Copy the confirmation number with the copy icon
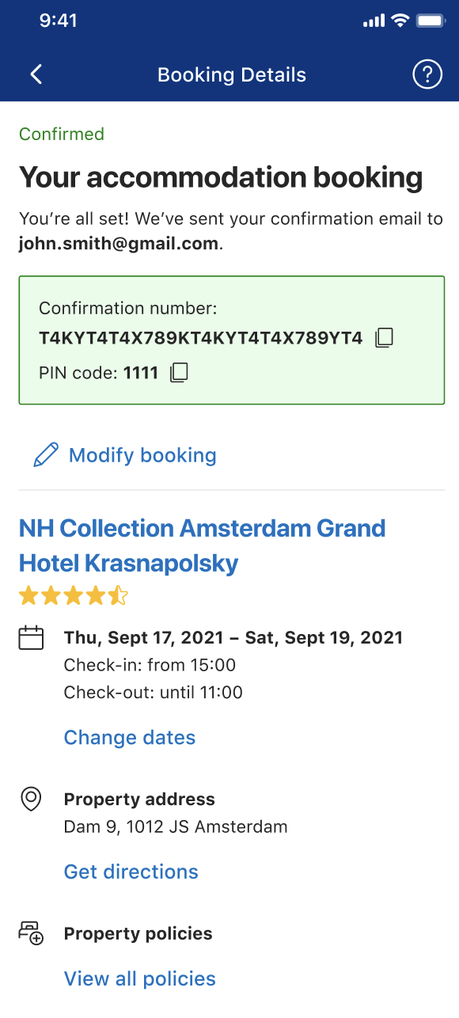 coord(384,338)
